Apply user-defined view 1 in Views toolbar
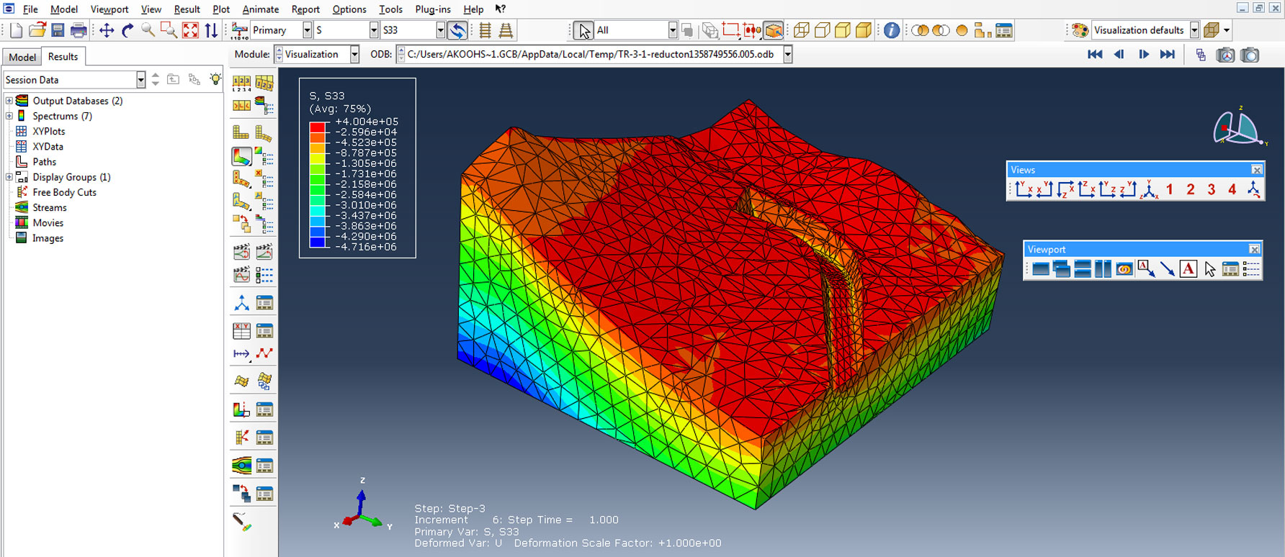Screen dimensions: 1285x557 tap(1169, 189)
